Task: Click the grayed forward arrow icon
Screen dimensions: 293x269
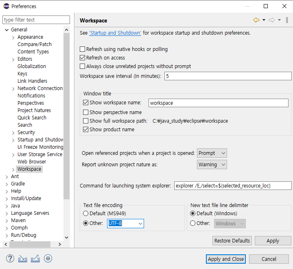Action: (272, 20)
